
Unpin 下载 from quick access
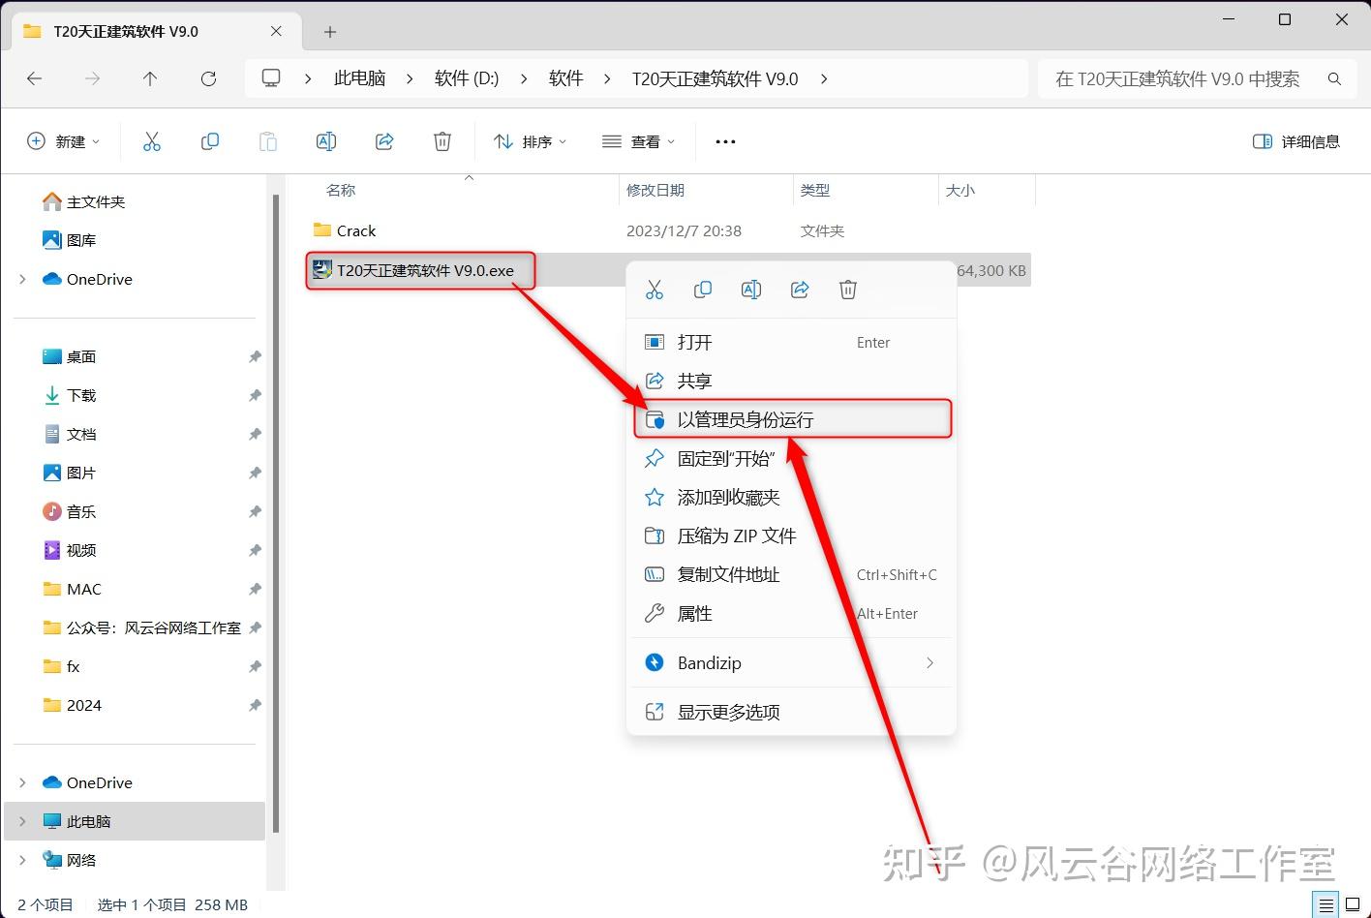click(x=255, y=395)
